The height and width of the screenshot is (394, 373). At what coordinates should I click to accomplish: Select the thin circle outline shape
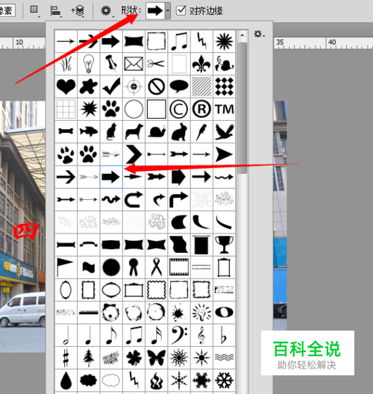pyautogui.click(x=134, y=109)
